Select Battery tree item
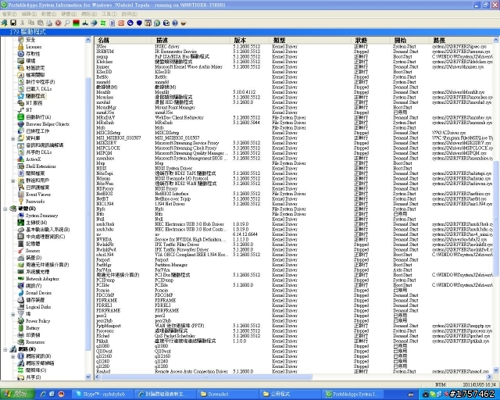 tap(32, 327)
